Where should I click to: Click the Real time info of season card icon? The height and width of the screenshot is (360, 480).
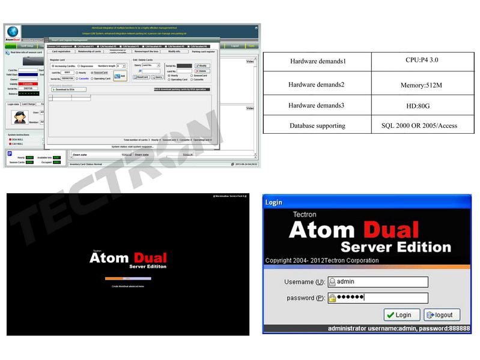coord(7,53)
